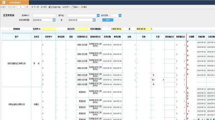The image size is (215, 120).
Task: Open calendar picker for end date 2016-09-30
Action: tap(94, 20)
